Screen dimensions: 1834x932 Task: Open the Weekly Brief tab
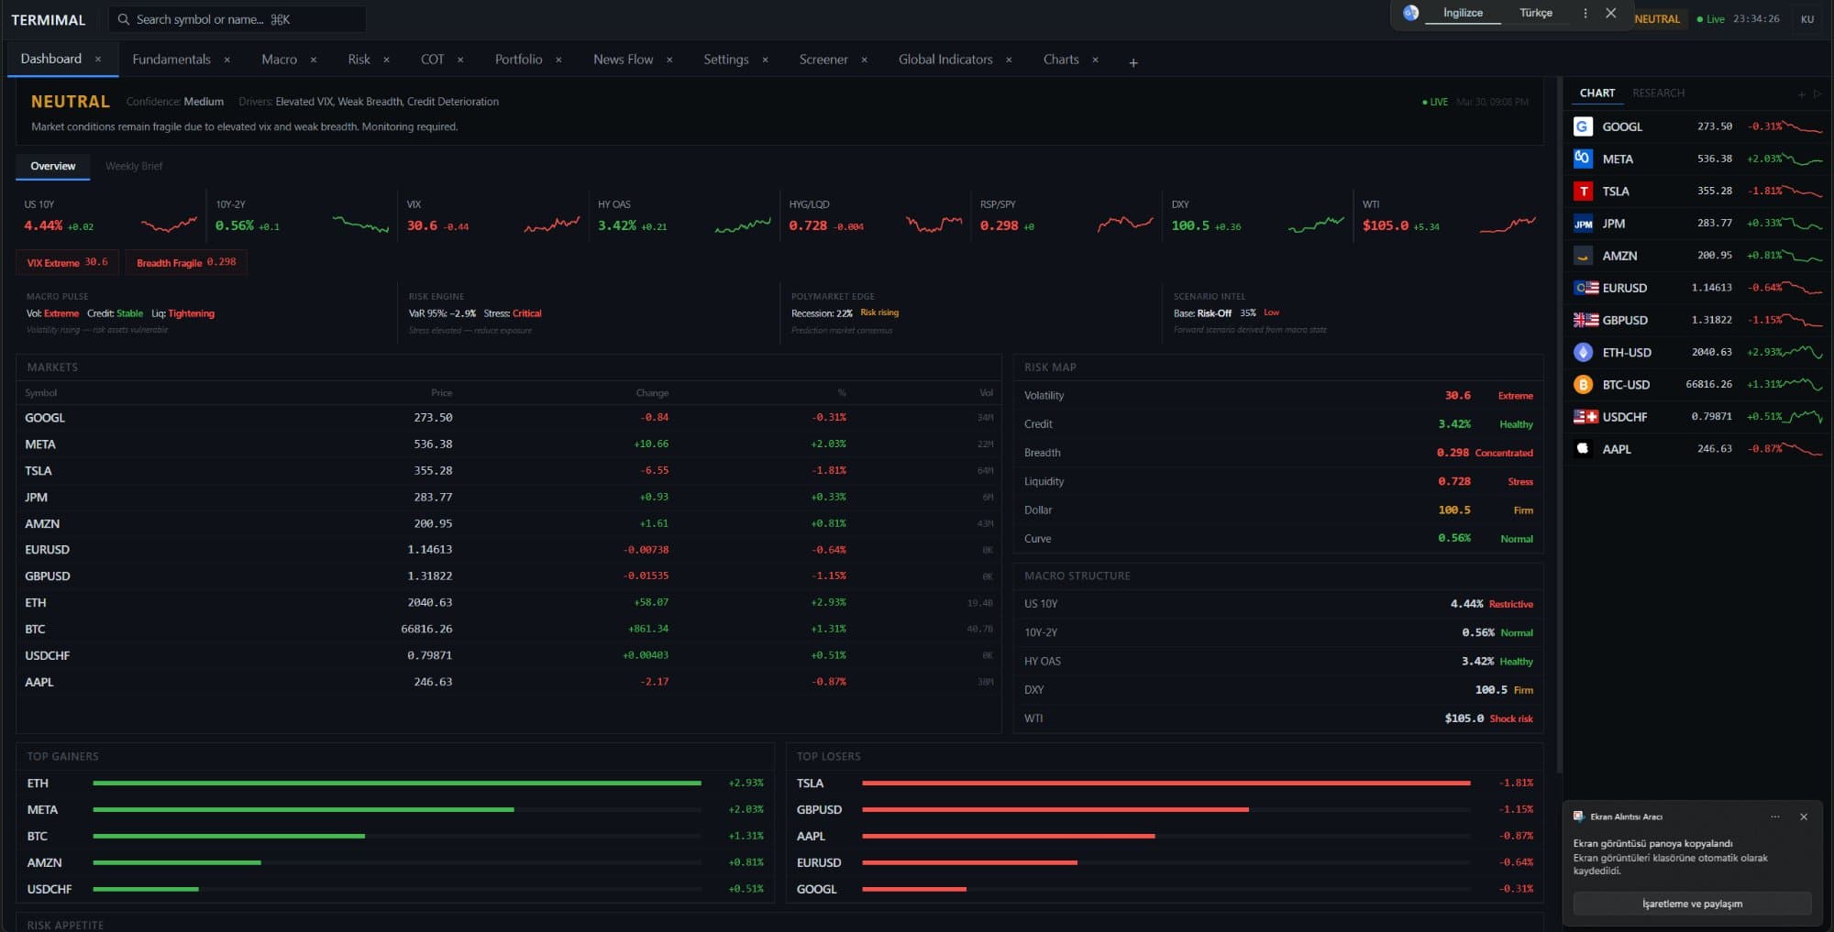tap(134, 166)
